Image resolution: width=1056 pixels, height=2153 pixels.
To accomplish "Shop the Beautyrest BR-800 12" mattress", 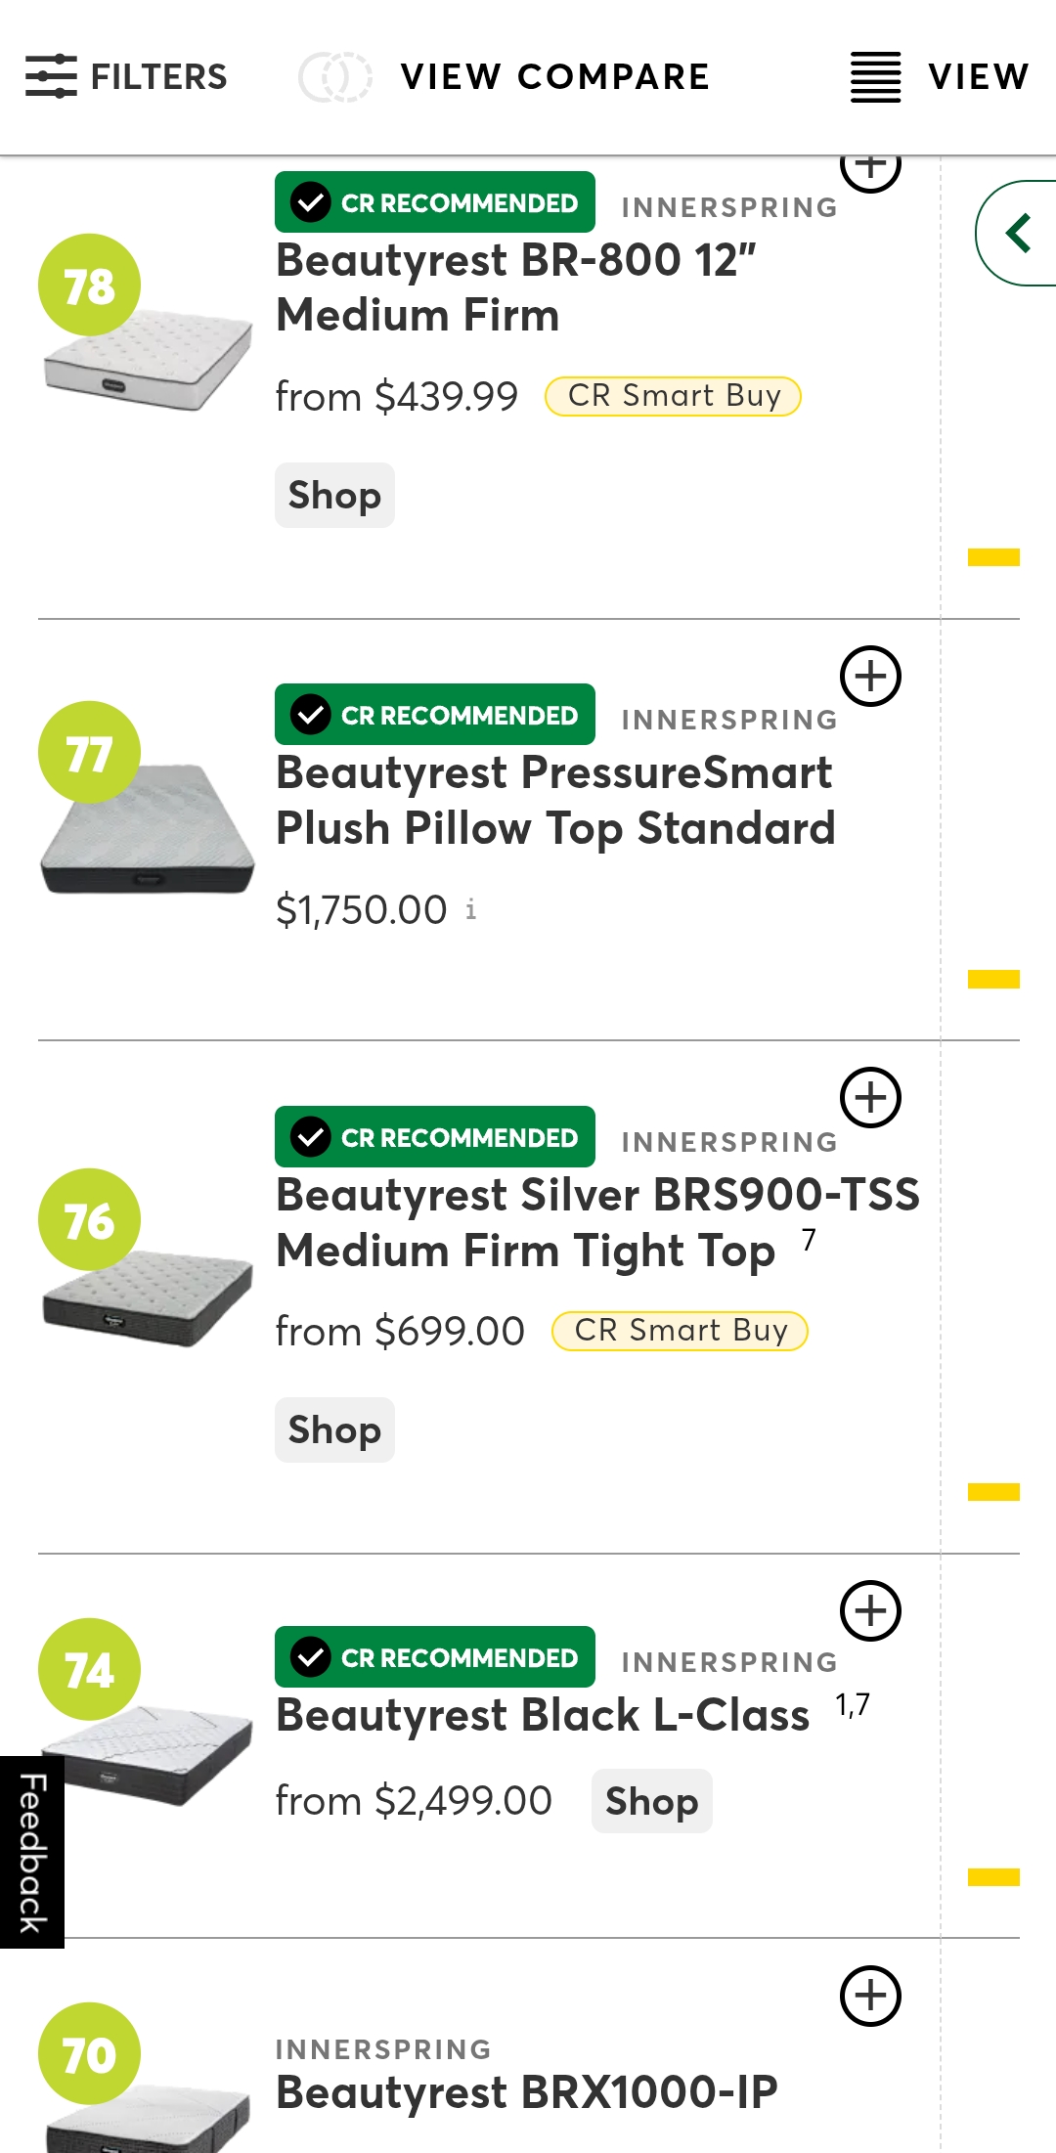I will [x=334, y=496].
